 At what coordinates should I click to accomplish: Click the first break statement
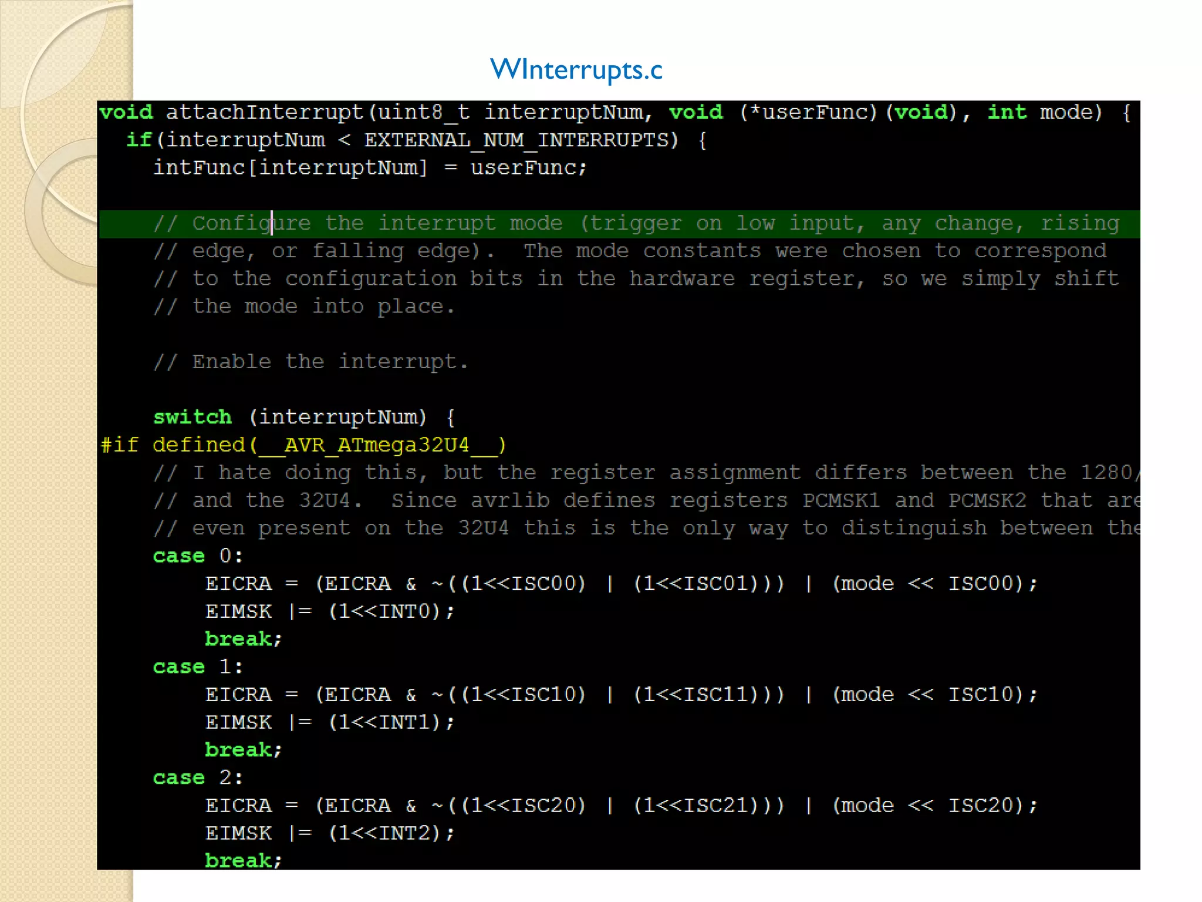(243, 639)
